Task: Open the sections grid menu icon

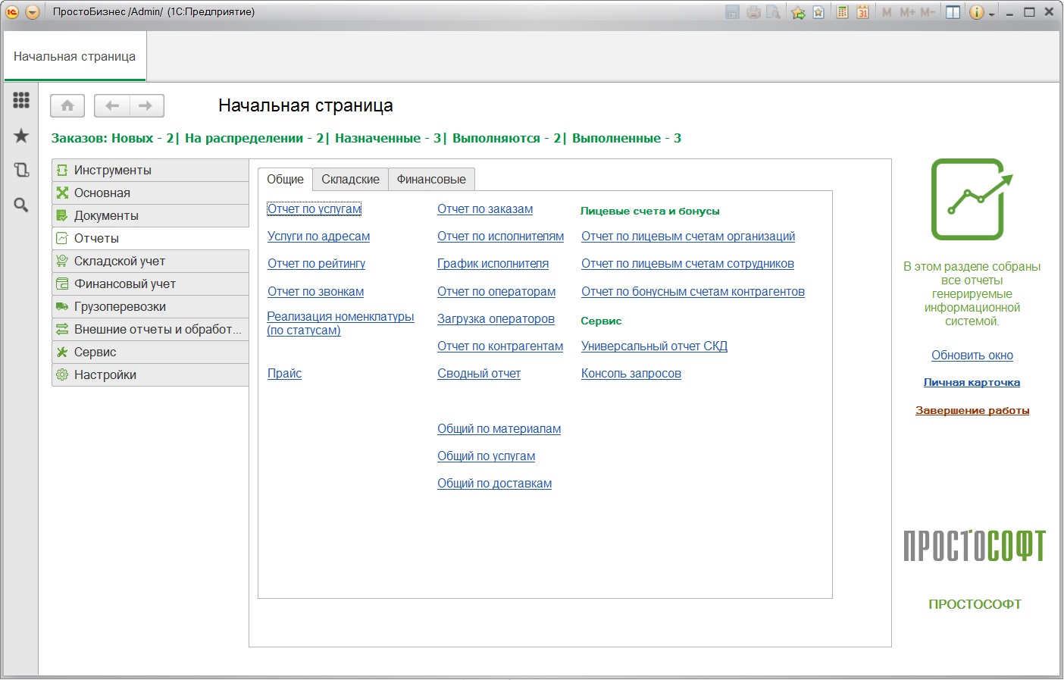Action: (x=21, y=100)
